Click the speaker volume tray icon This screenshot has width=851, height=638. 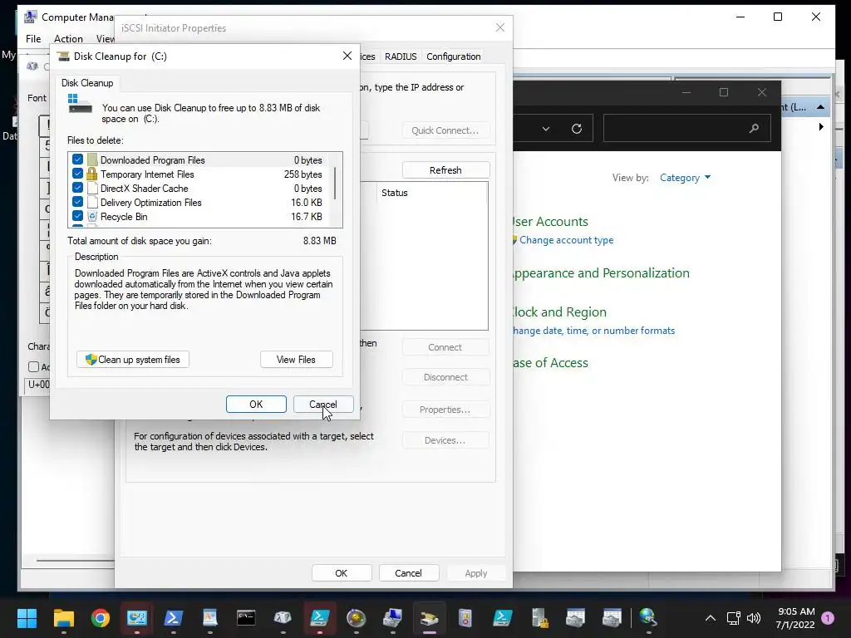754,618
